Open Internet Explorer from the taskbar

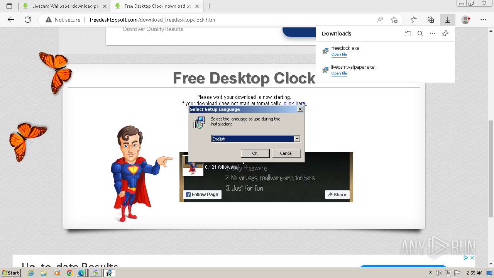click(30, 273)
